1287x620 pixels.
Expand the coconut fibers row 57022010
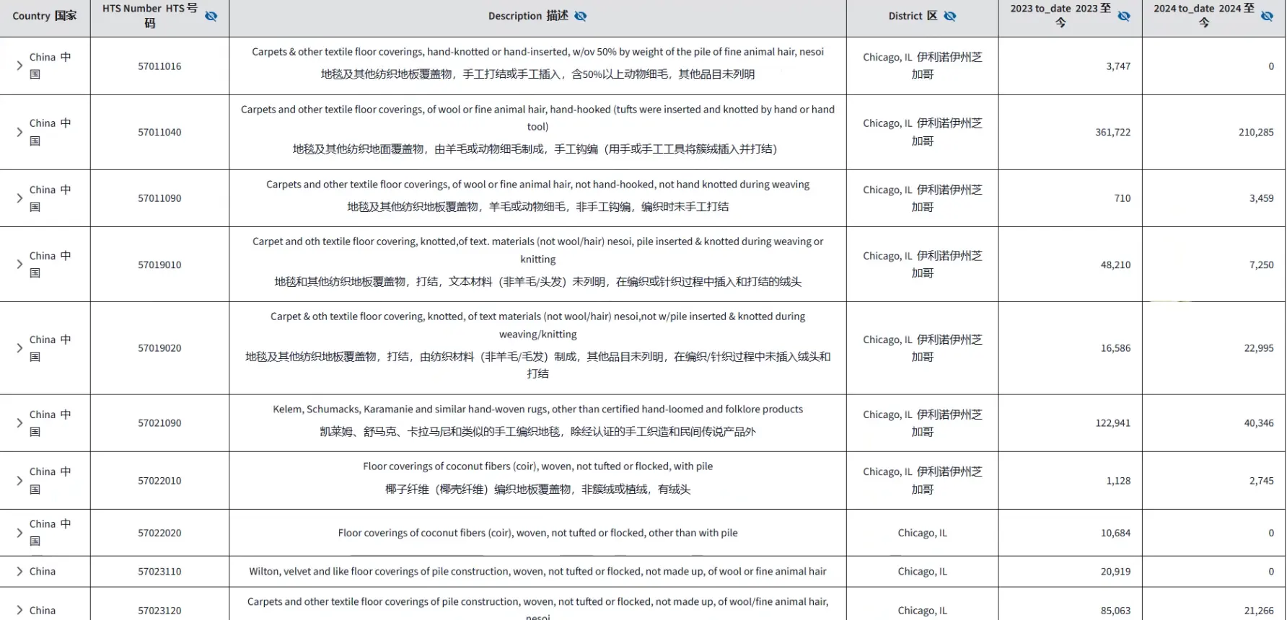pos(19,481)
